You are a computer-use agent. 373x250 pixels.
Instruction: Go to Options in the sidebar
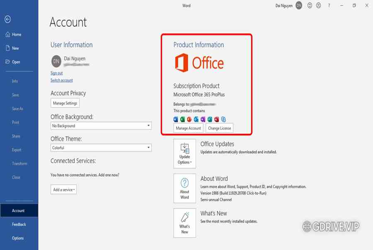(x=18, y=238)
